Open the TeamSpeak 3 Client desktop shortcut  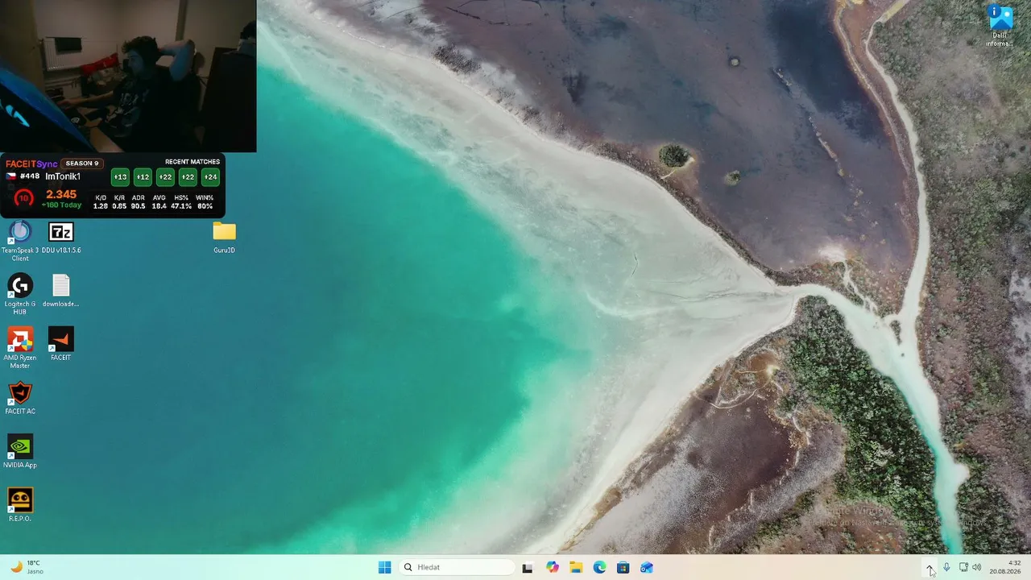click(20, 240)
